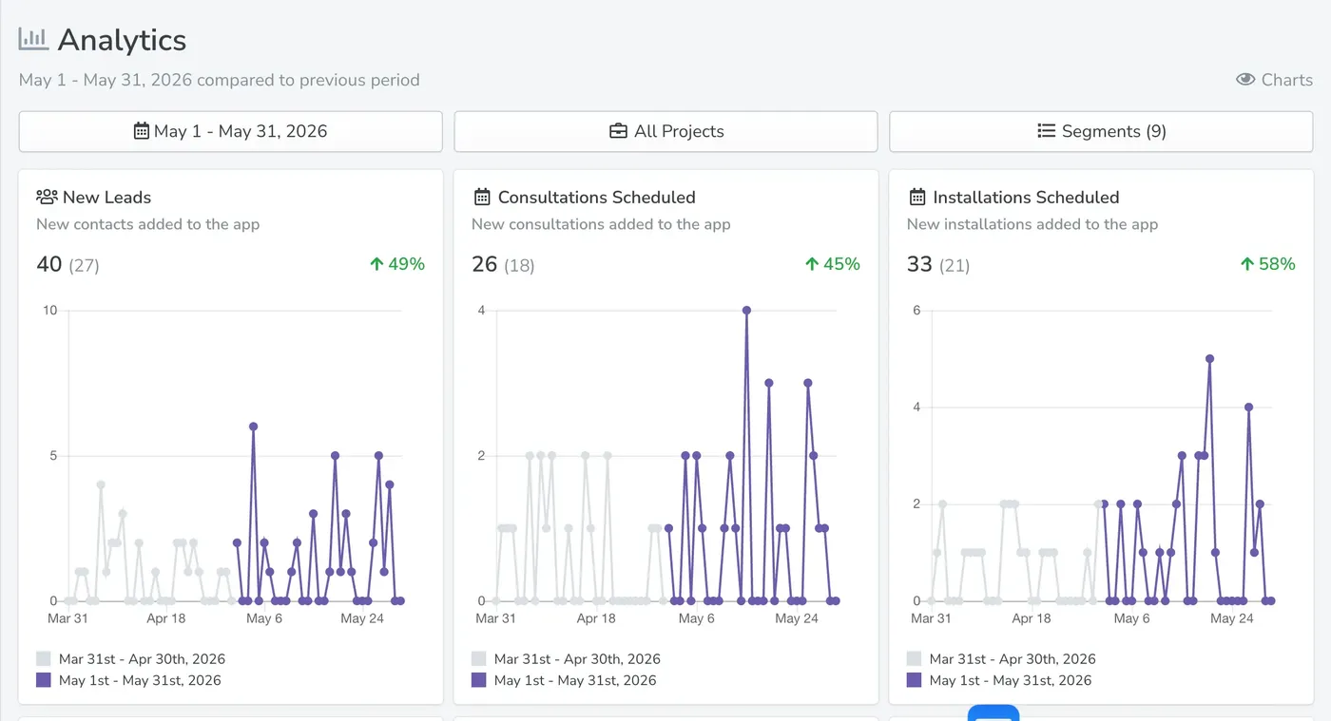Click the New Leads card title

tap(106, 197)
